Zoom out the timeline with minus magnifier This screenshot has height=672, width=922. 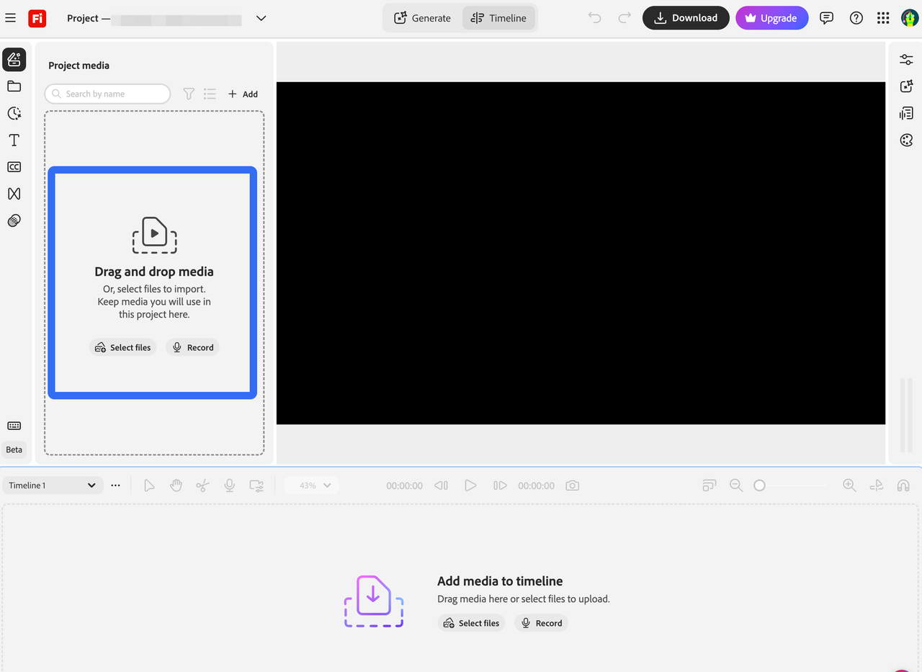[x=736, y=485]
